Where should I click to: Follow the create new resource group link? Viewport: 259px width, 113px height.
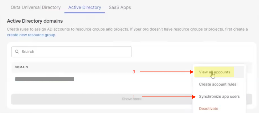(31, 35)
